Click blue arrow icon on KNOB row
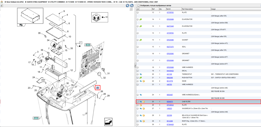This screenshot has width=261, height=127. coord(141,81)
